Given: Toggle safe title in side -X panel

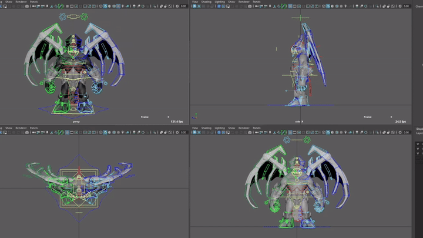Looking at the screenshot, I should pyautogui.click(x=317, y=6).
